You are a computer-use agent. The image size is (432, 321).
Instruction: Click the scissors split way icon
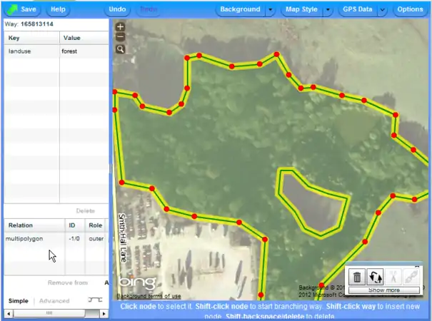393,276
